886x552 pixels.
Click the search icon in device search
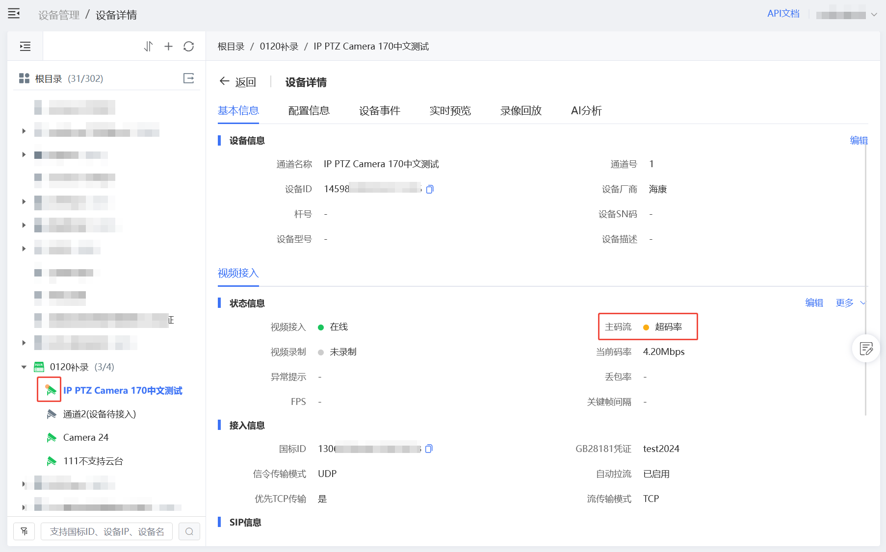(x=189, y=531)
